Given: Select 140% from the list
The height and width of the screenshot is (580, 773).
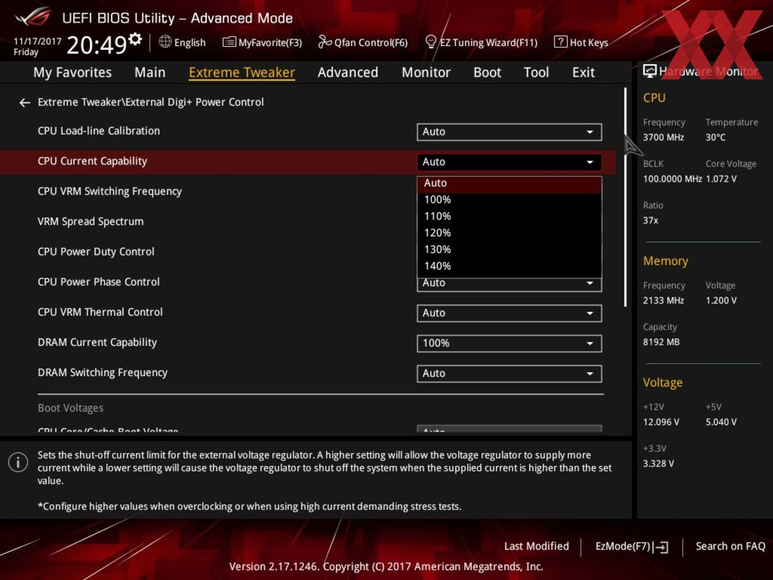Looking at the screenshot, I should point(509,266).
